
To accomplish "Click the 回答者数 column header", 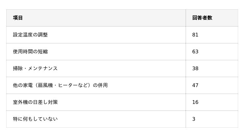I will 202,18.
